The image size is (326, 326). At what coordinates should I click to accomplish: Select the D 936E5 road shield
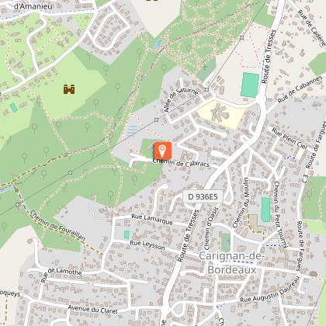[x=203, y=197]
